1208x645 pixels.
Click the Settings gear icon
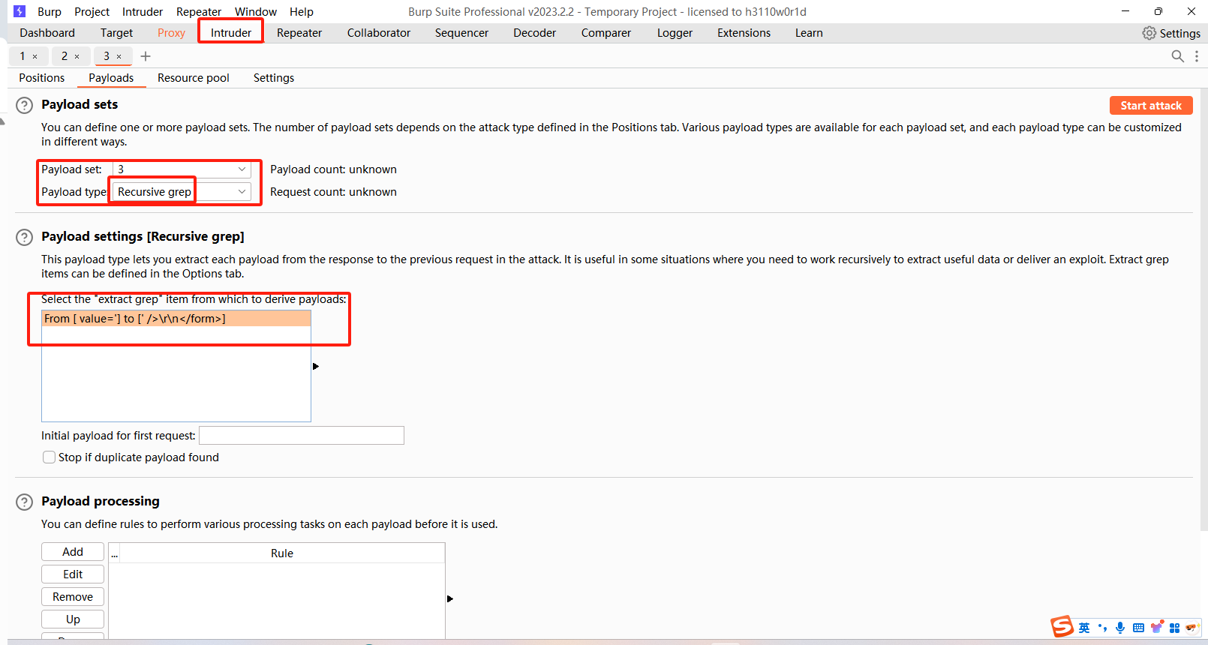1149,33
